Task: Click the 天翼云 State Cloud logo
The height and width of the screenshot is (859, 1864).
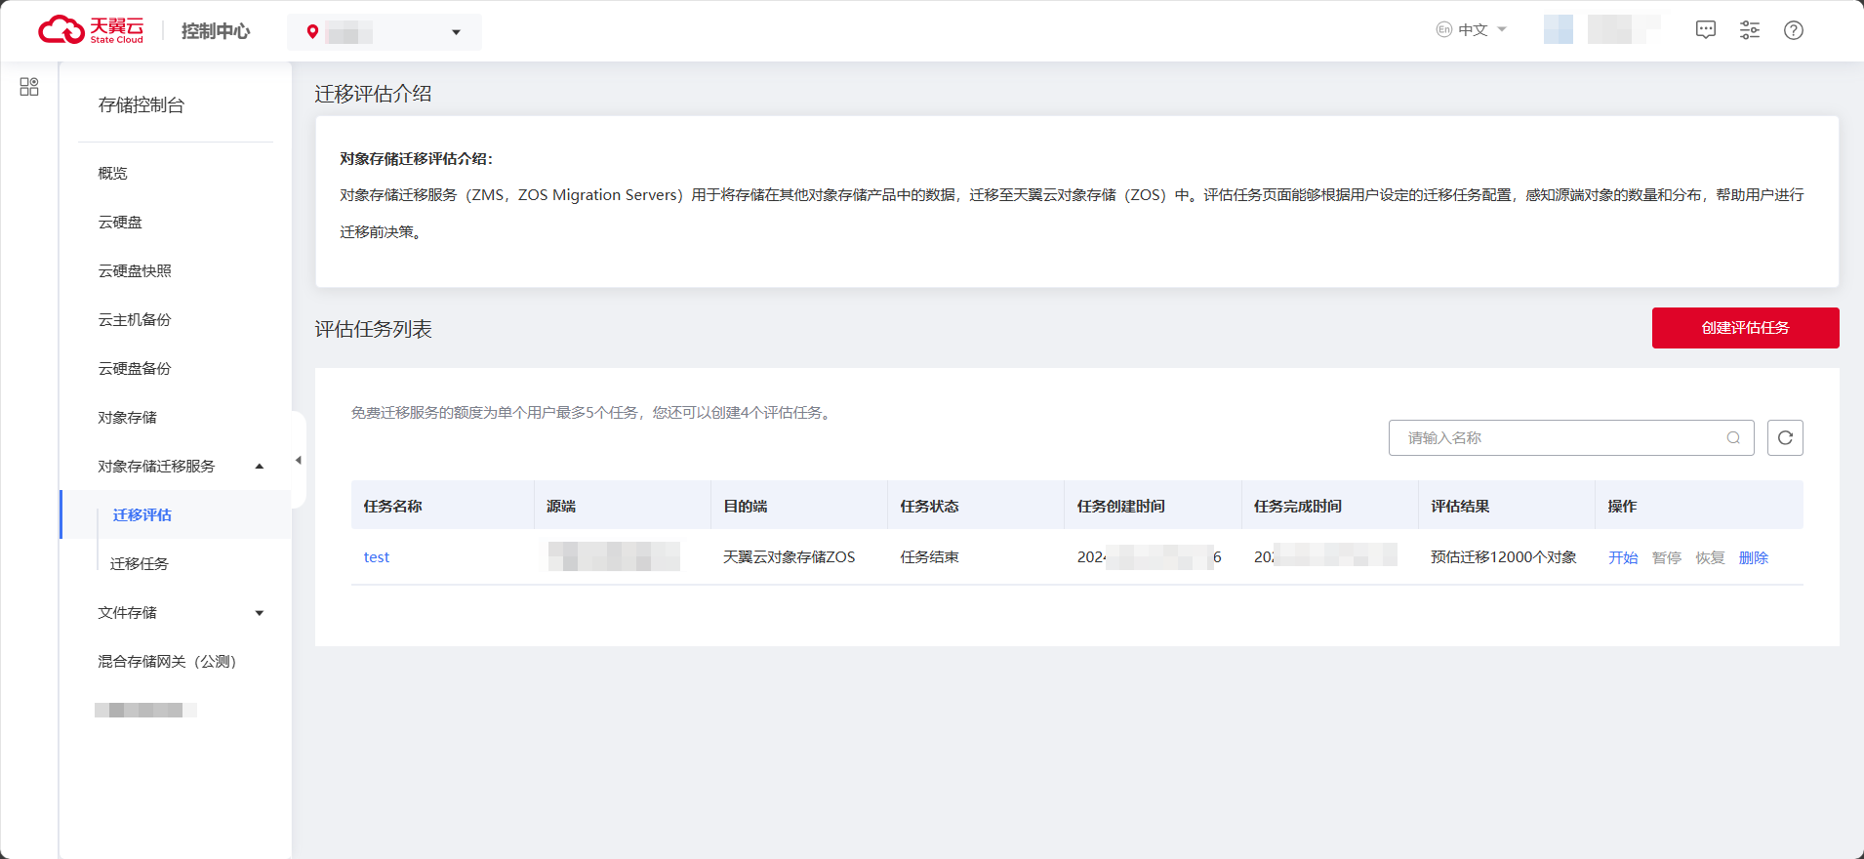Action: (91, 30)
